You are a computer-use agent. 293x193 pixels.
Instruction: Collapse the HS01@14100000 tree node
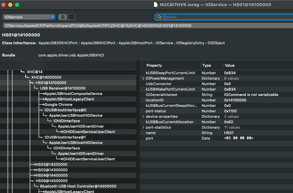(33, 83)
